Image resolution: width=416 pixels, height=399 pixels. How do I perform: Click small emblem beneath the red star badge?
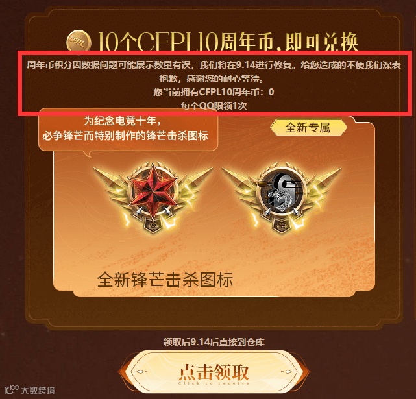(x=153, y=226)
